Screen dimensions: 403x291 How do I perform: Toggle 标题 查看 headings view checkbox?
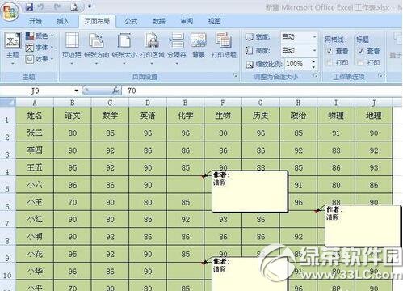pyautogui.click(x=361, y=51)
